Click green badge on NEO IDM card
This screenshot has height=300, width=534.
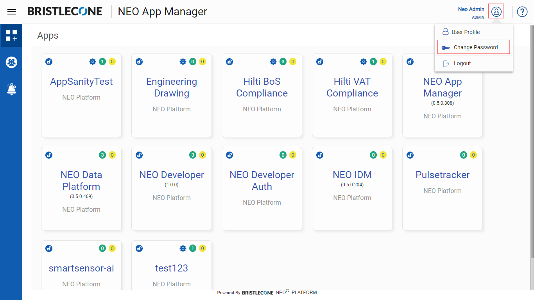click(x=373, y=155)
